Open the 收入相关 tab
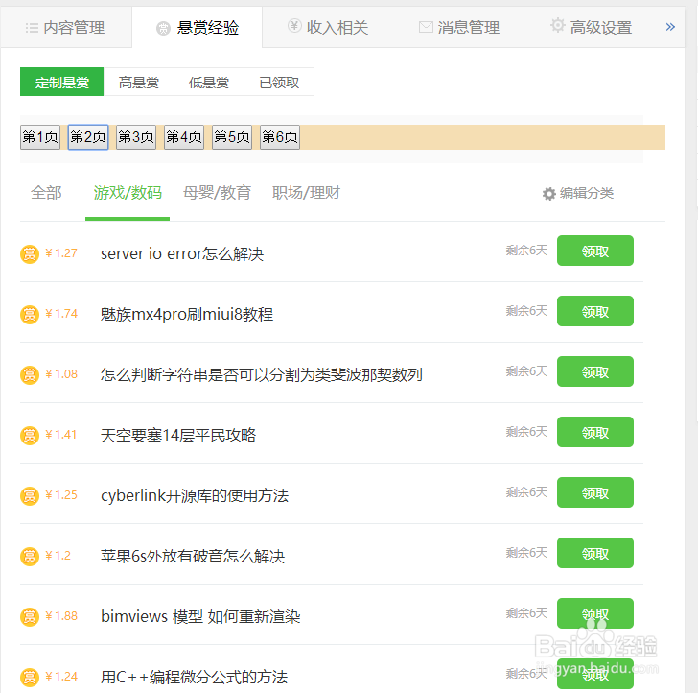Image resolution: width=698 pixels, height=693 pixels. 327,28
